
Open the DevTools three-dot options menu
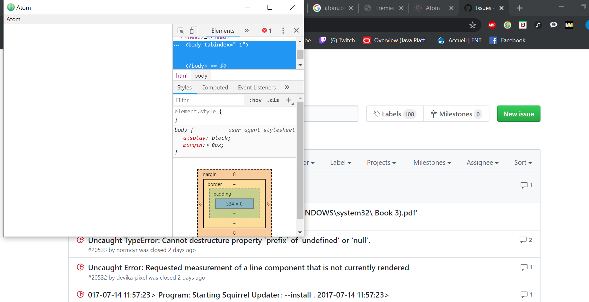pyautogui.click(x=283, y=30)
